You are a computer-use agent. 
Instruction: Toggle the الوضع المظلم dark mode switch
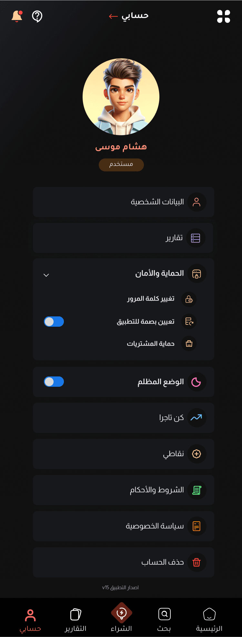(x=54, y=382)
